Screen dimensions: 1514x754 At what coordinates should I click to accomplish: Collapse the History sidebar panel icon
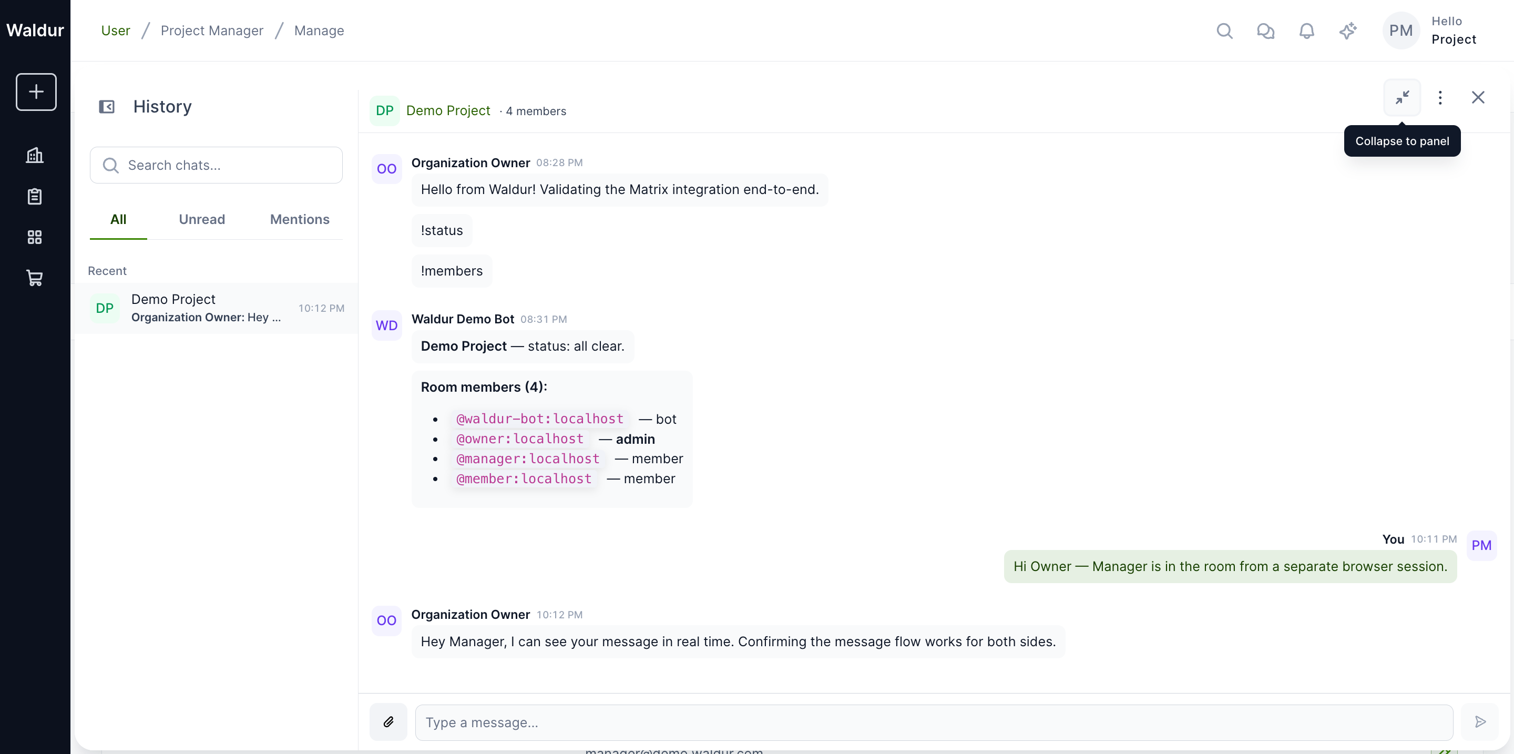(106, 106)
